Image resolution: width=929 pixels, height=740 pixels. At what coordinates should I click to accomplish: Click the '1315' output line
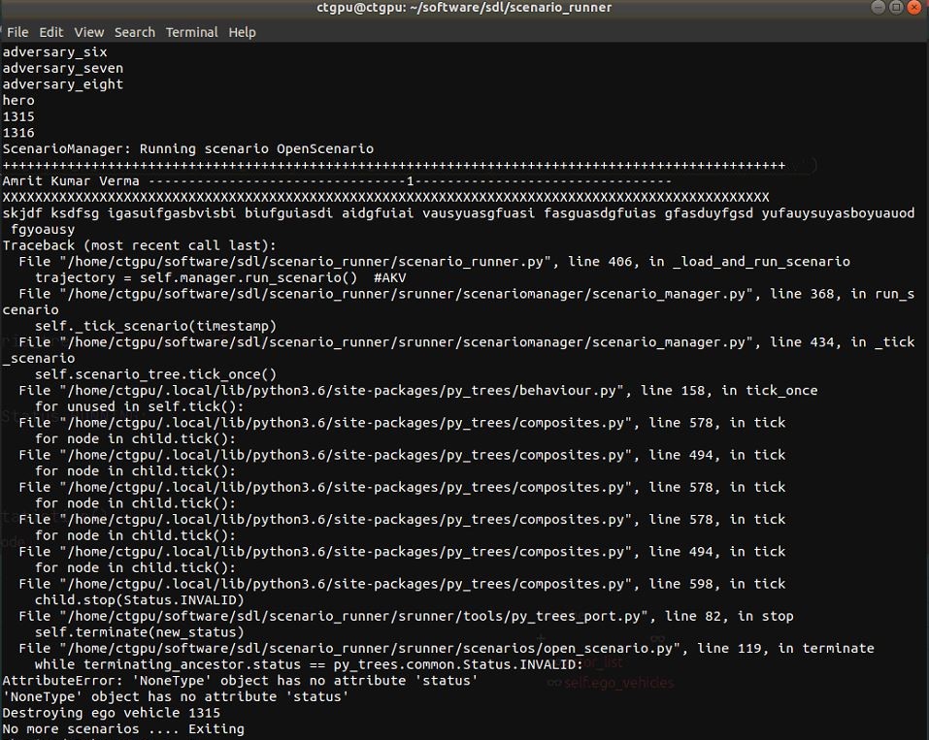pos(18,116)
